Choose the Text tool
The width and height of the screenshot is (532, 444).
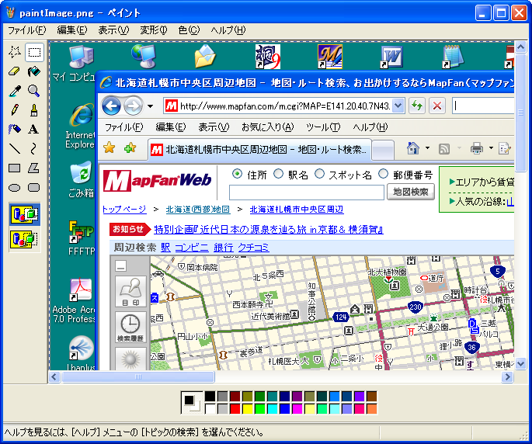34,129
